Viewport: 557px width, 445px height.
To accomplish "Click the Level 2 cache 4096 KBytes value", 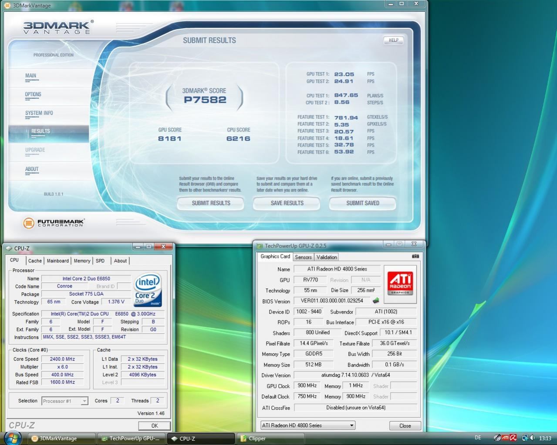I will pos(143,375).
